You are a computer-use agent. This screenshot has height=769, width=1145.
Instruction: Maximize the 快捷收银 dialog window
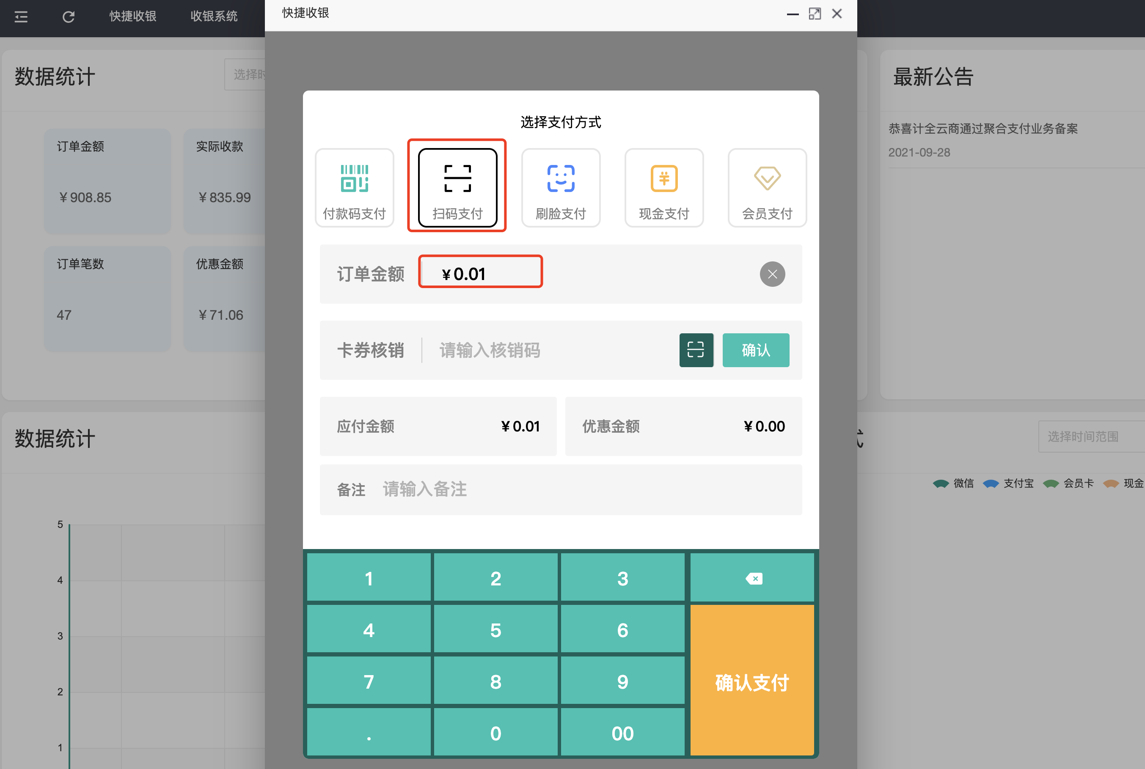(x=815, y=14)
